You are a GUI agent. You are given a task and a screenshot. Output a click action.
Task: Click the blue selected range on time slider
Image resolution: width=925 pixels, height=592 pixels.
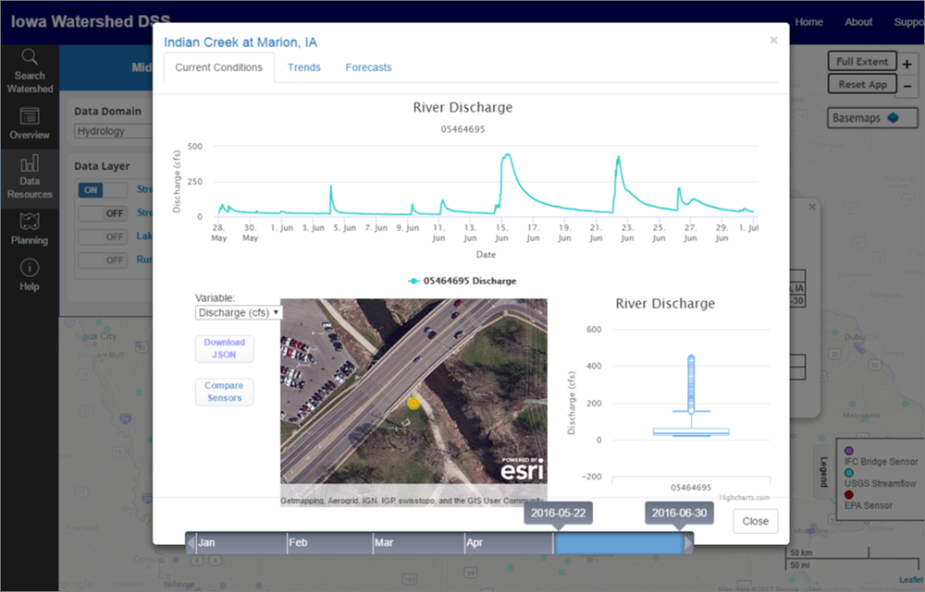pyautogui.click(x=617, y=544)
